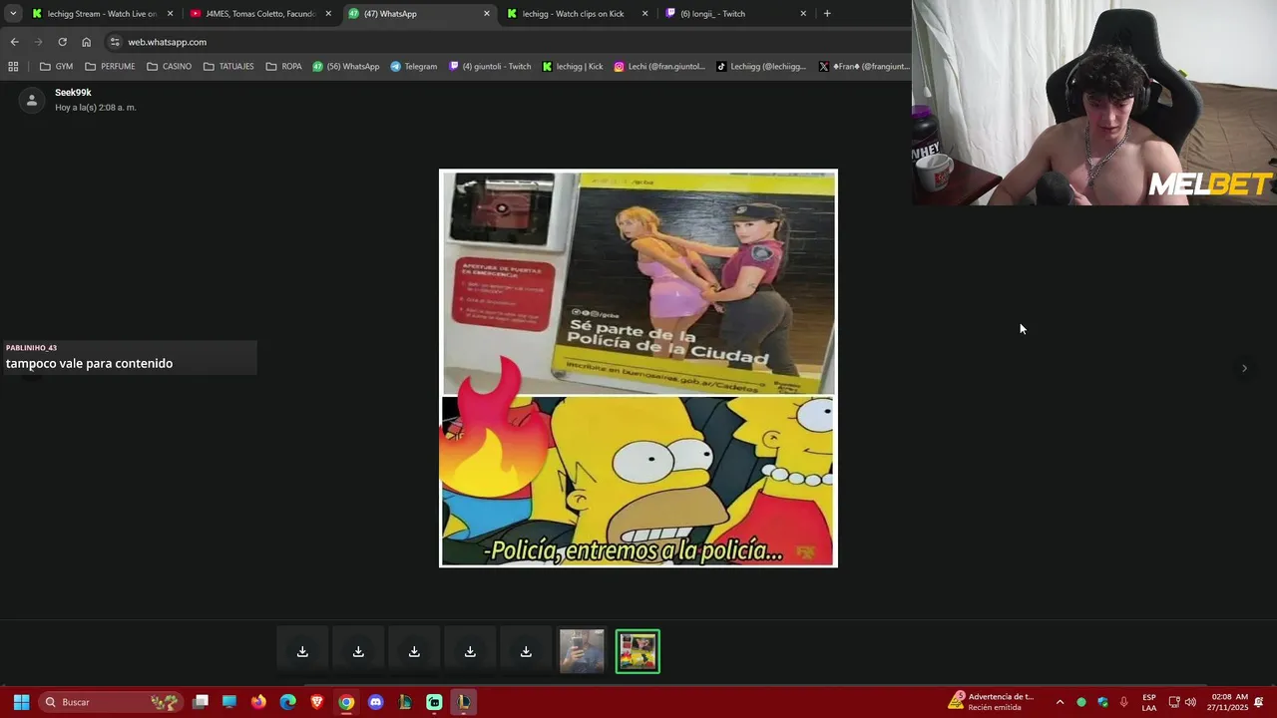The width and height of the screenshot is (1277, 718).
Task: Open Firefox from the taskbar
Action: click(x=258, y=702)
